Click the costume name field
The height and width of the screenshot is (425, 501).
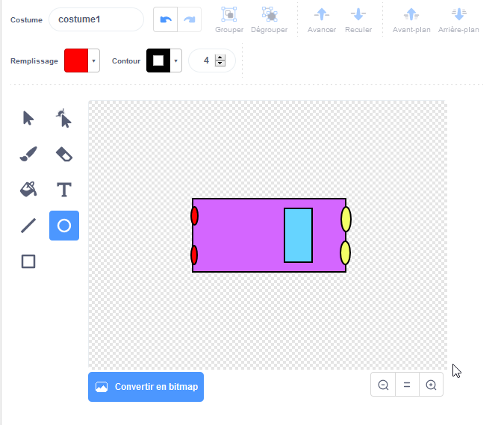click(96, 19)
